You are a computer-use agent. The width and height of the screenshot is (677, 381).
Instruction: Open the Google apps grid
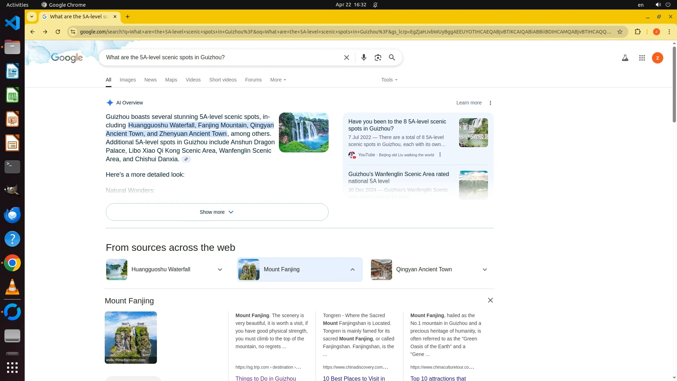coord(642,58)
